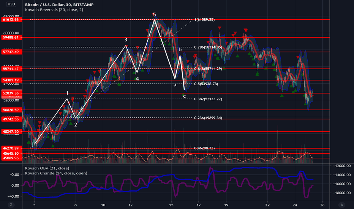Open Kovach Reversals indicator legend
This screenshot has height=209, width=354.
point(54,10)
